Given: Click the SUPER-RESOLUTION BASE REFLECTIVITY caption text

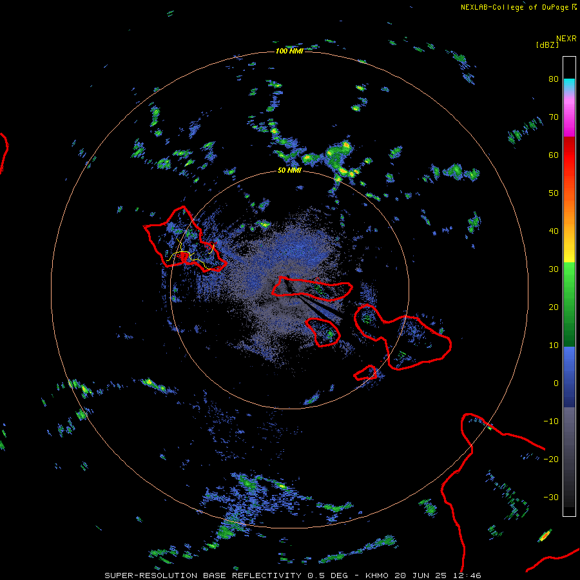Looking at the screenshot, I should point(203,575).
